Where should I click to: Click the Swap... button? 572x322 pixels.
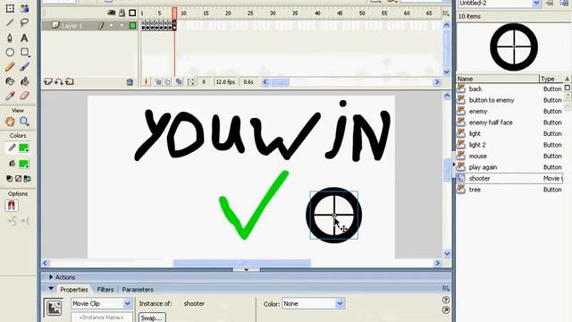(152, 318)
